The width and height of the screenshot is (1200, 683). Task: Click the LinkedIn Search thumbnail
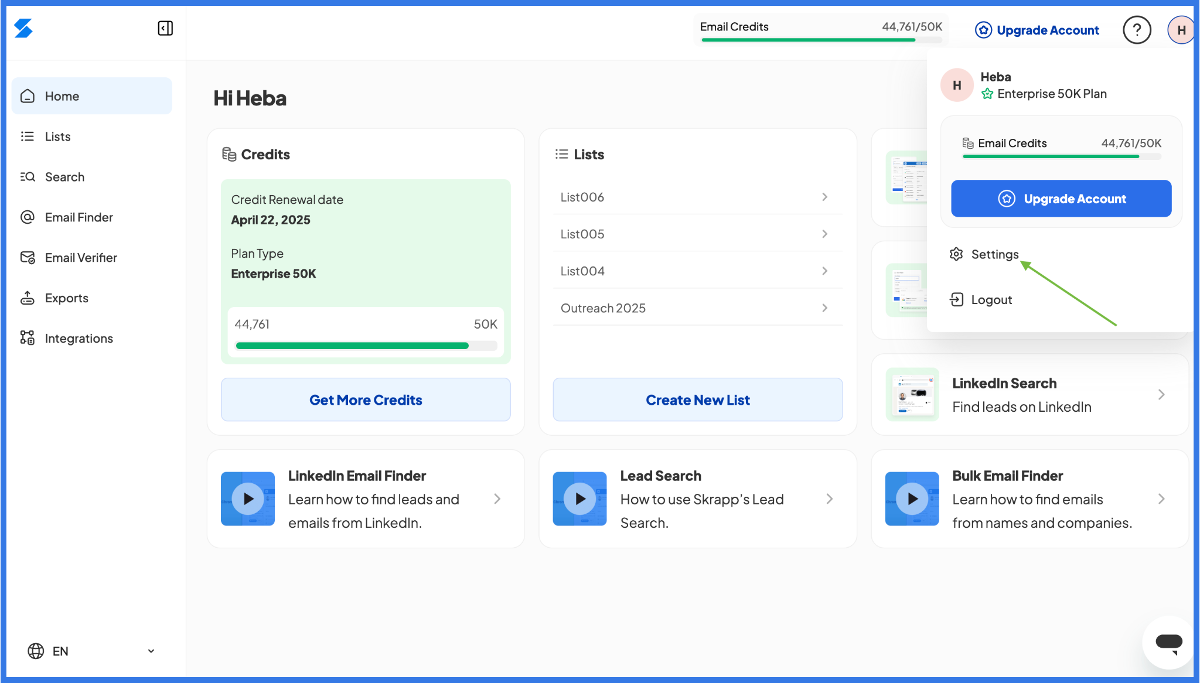(912, 394)
